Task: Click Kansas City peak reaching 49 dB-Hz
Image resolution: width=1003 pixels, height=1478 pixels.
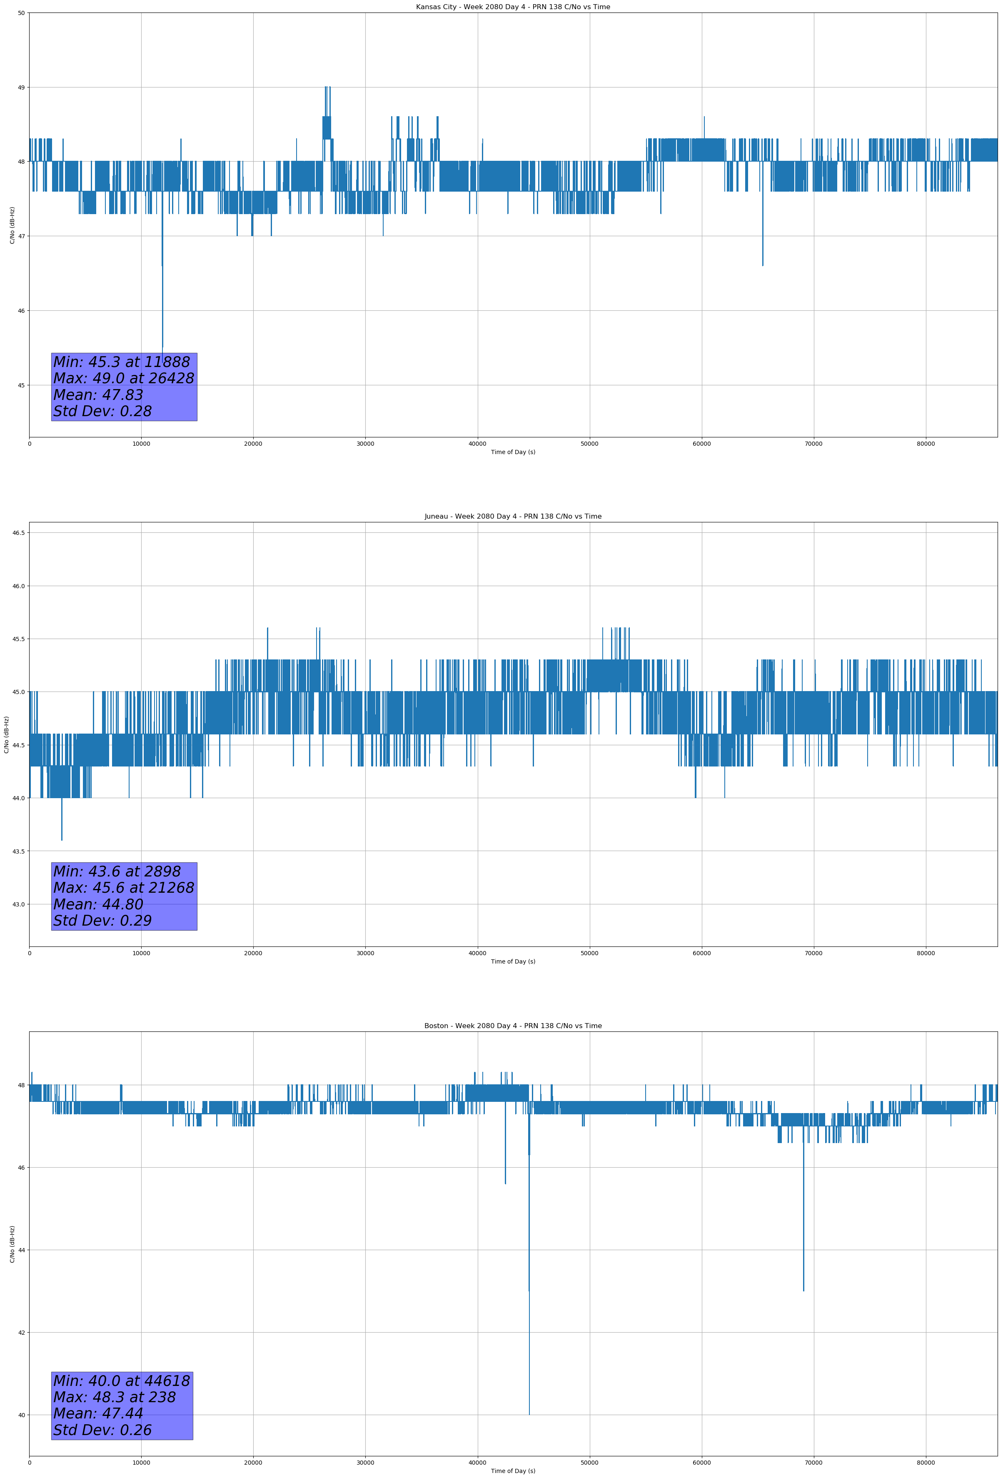Action: pyautogui.click(x=326, y=88)
